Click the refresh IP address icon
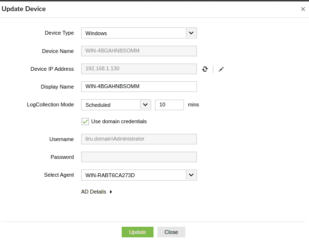Viewport: 309px width, 246px height. (205, 69)
